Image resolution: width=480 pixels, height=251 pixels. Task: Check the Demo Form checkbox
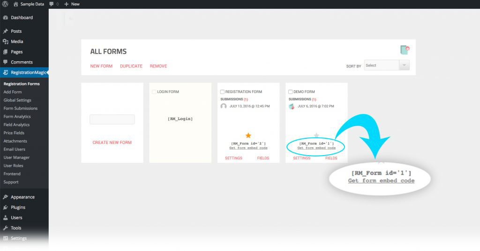point(291,92)
